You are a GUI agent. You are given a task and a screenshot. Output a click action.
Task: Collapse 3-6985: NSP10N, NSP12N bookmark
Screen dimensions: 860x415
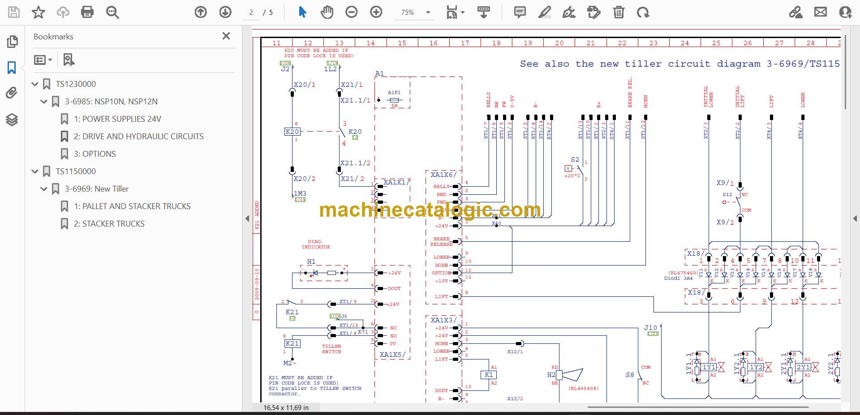[x=44, y=101]
